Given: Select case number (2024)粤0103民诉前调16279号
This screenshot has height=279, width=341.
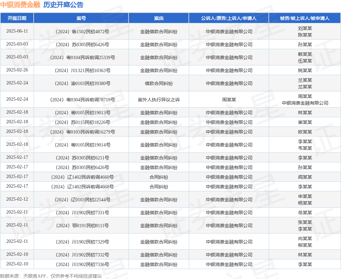Looking at the screenshot, I should pos(81,132).
